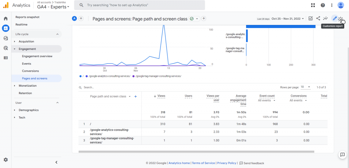This screenshot has height=168, width=349.
Task: Toggle the '/' legend series dot
Action: pos(80,76)
